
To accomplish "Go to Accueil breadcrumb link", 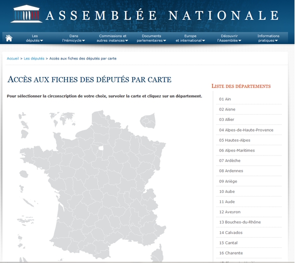I will coord(13,58).
